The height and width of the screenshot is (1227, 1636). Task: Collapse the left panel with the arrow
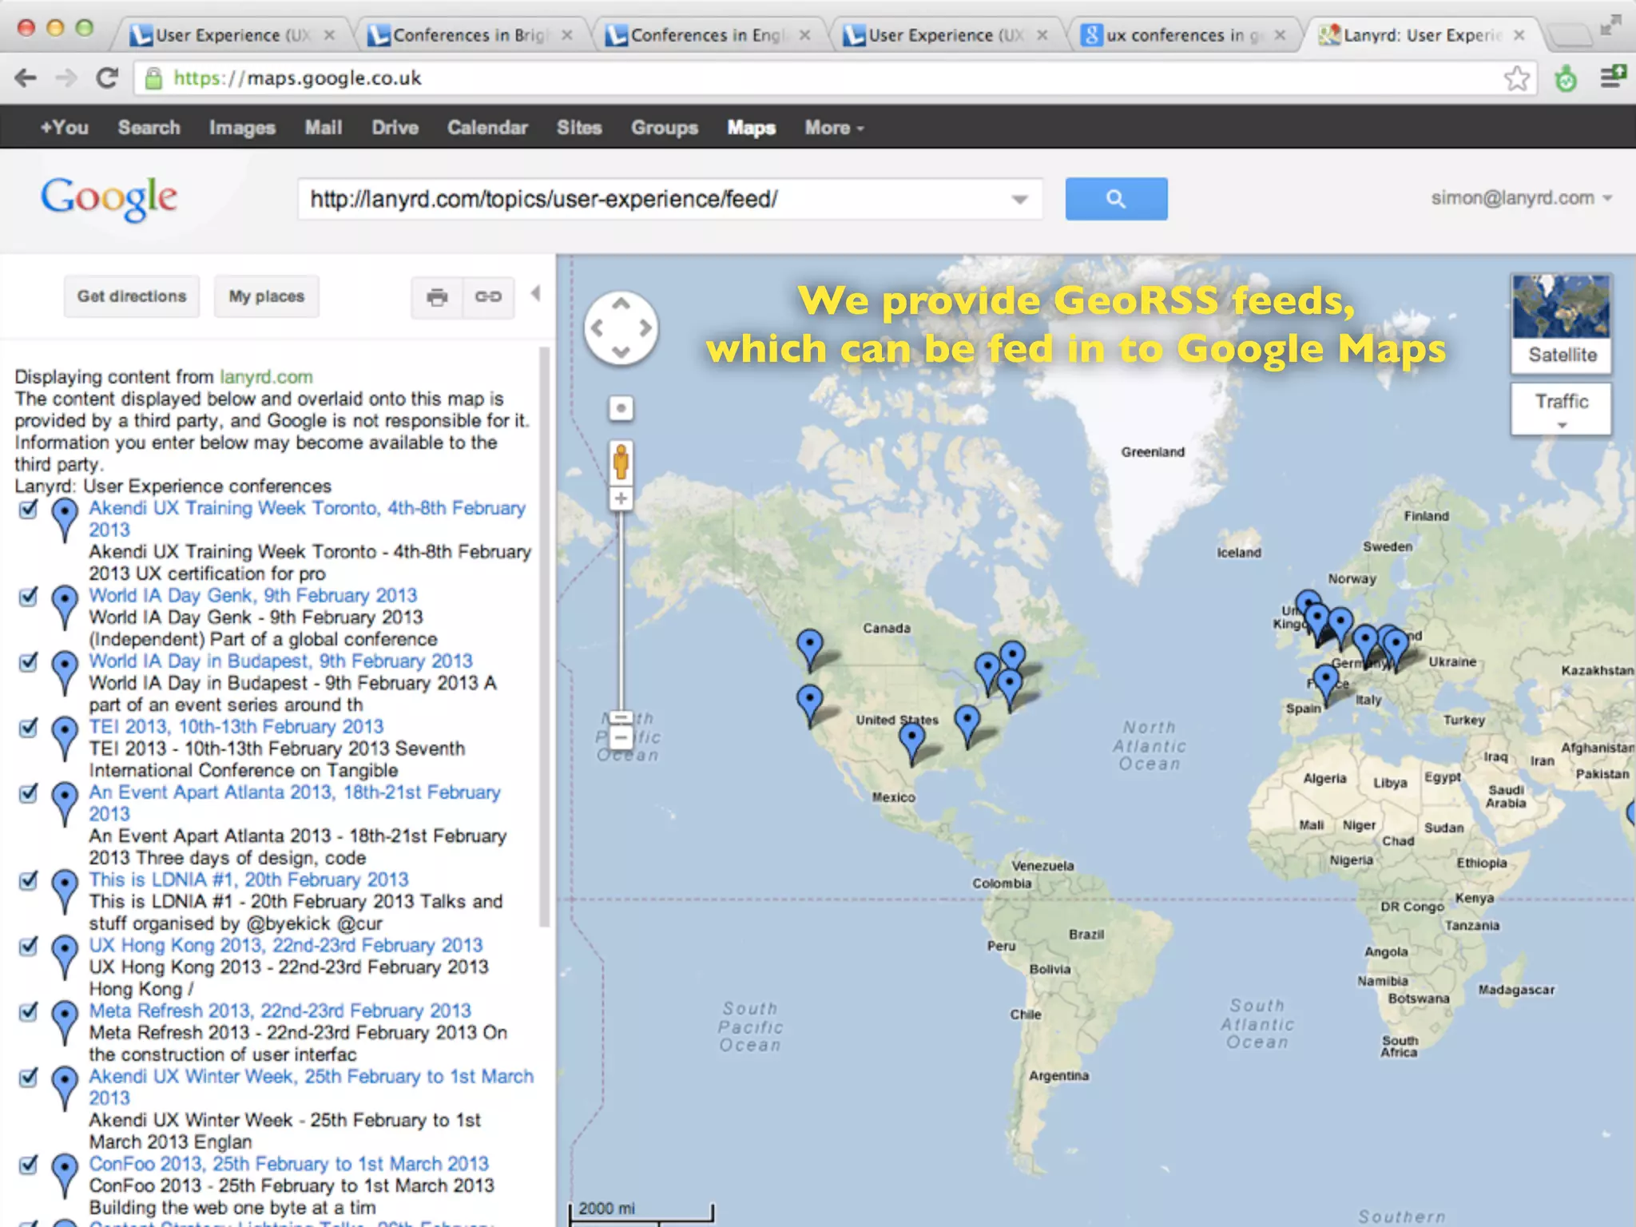pos(536,294)
